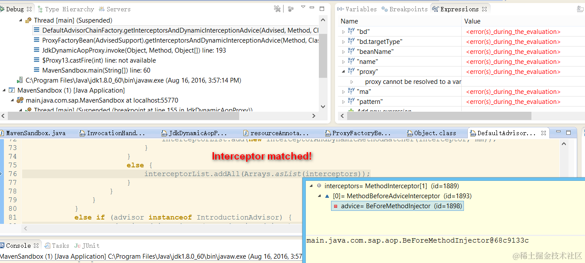The height and width of the screenshot is (263, 585).
Task: Close the Expressions tab
Action: tap(484, 9)
